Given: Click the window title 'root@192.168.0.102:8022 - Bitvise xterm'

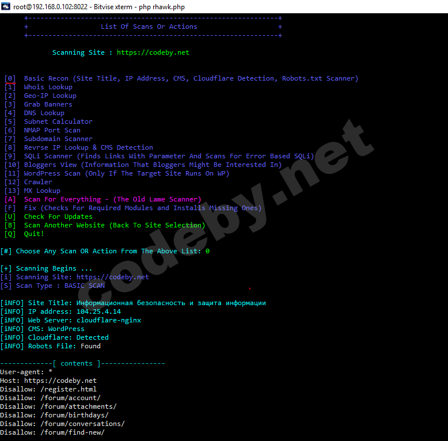Looking at the screenshot, I should click(73, 7).
